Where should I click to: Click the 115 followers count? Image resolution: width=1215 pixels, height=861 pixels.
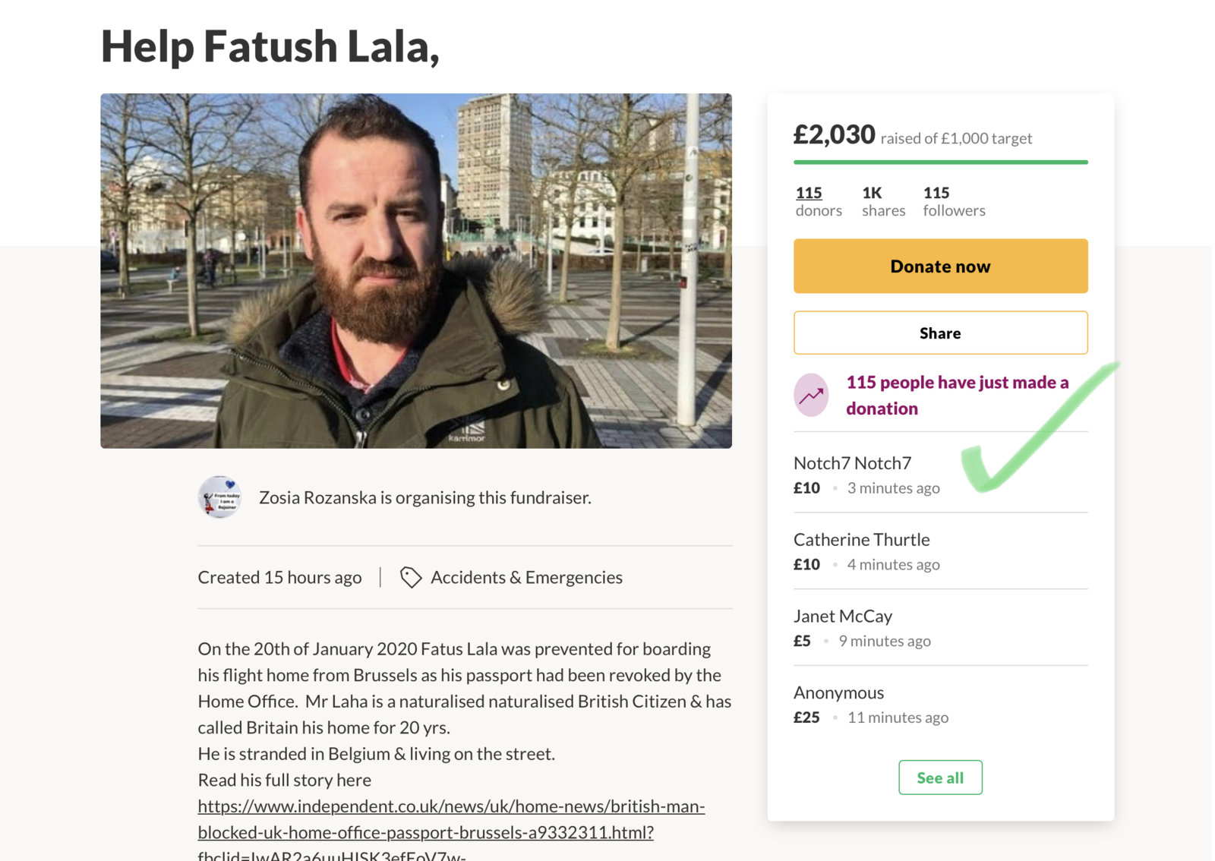(954, 201)
